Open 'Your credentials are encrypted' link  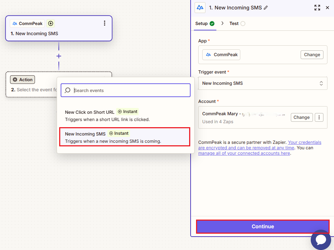[x=260, y=145]
